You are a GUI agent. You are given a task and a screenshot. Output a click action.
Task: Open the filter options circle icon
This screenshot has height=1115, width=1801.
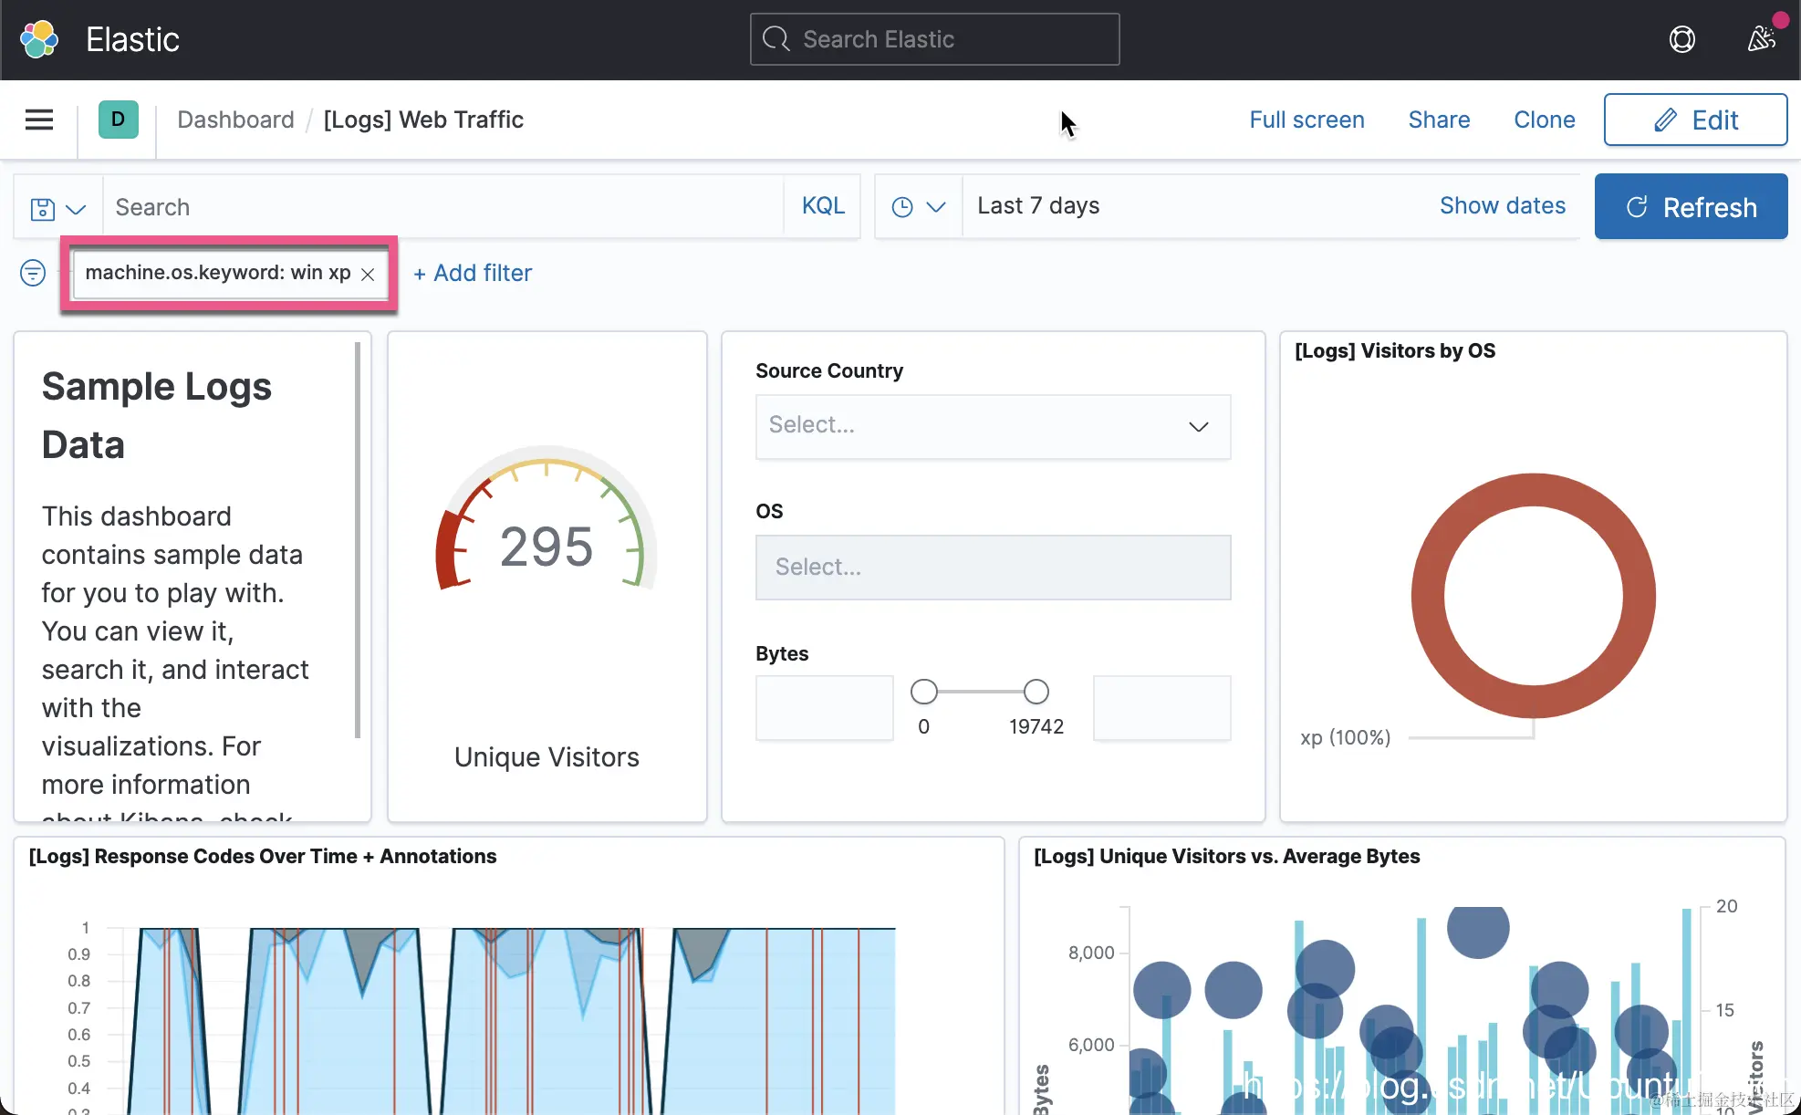pyautogui.click(x=33, y=273)
